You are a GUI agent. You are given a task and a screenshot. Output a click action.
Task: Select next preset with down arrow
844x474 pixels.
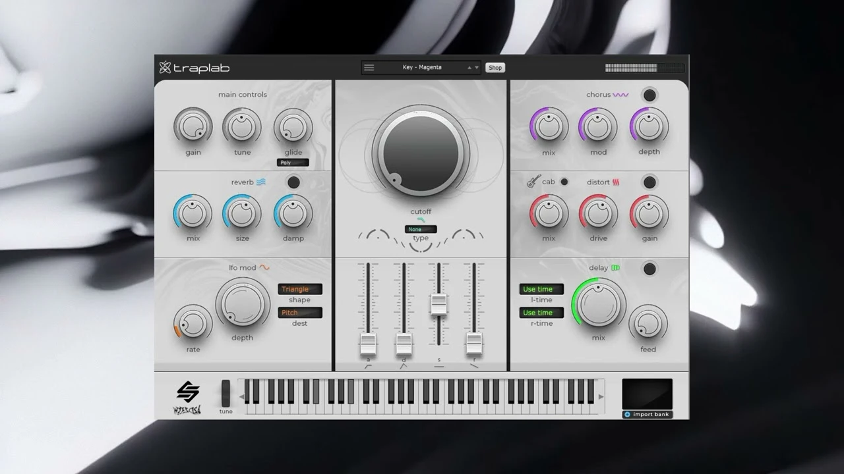pos(477,67)
